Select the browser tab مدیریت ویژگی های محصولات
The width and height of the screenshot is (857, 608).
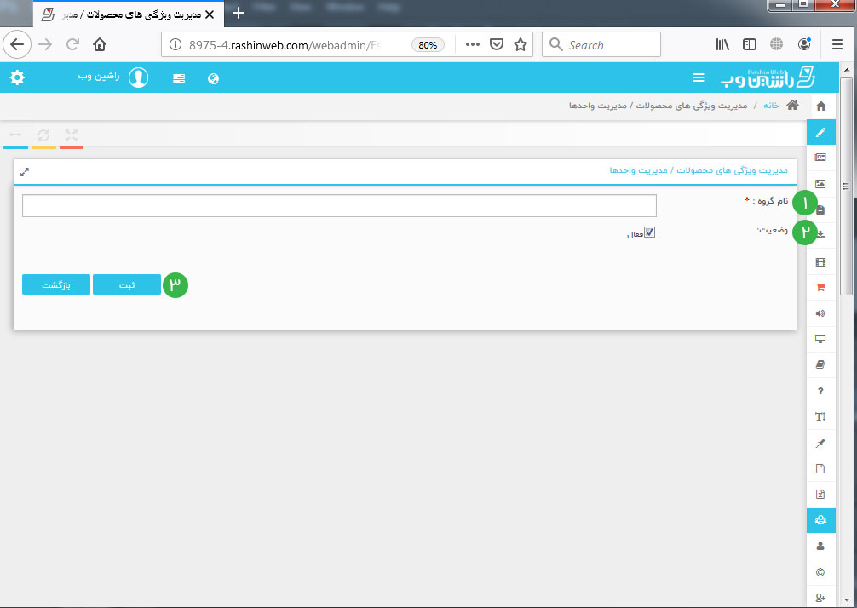[129, 14]
